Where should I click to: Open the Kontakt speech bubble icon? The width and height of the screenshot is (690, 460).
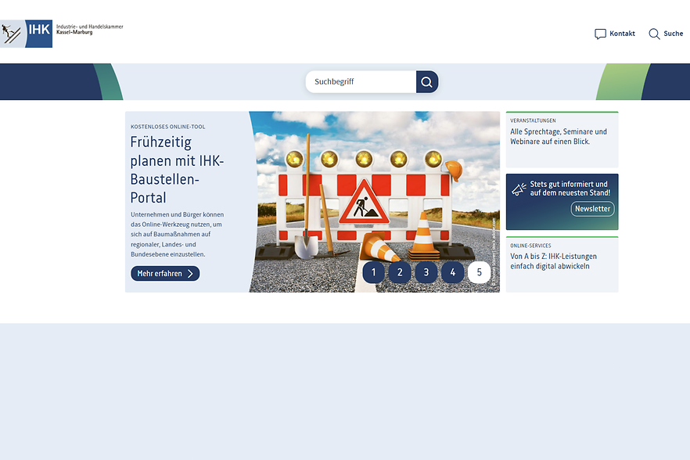pyautogui.click(x=600, y=34)
